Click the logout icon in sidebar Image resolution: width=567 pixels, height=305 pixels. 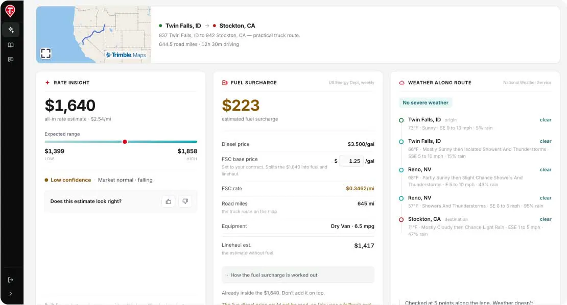click(11, 279)
